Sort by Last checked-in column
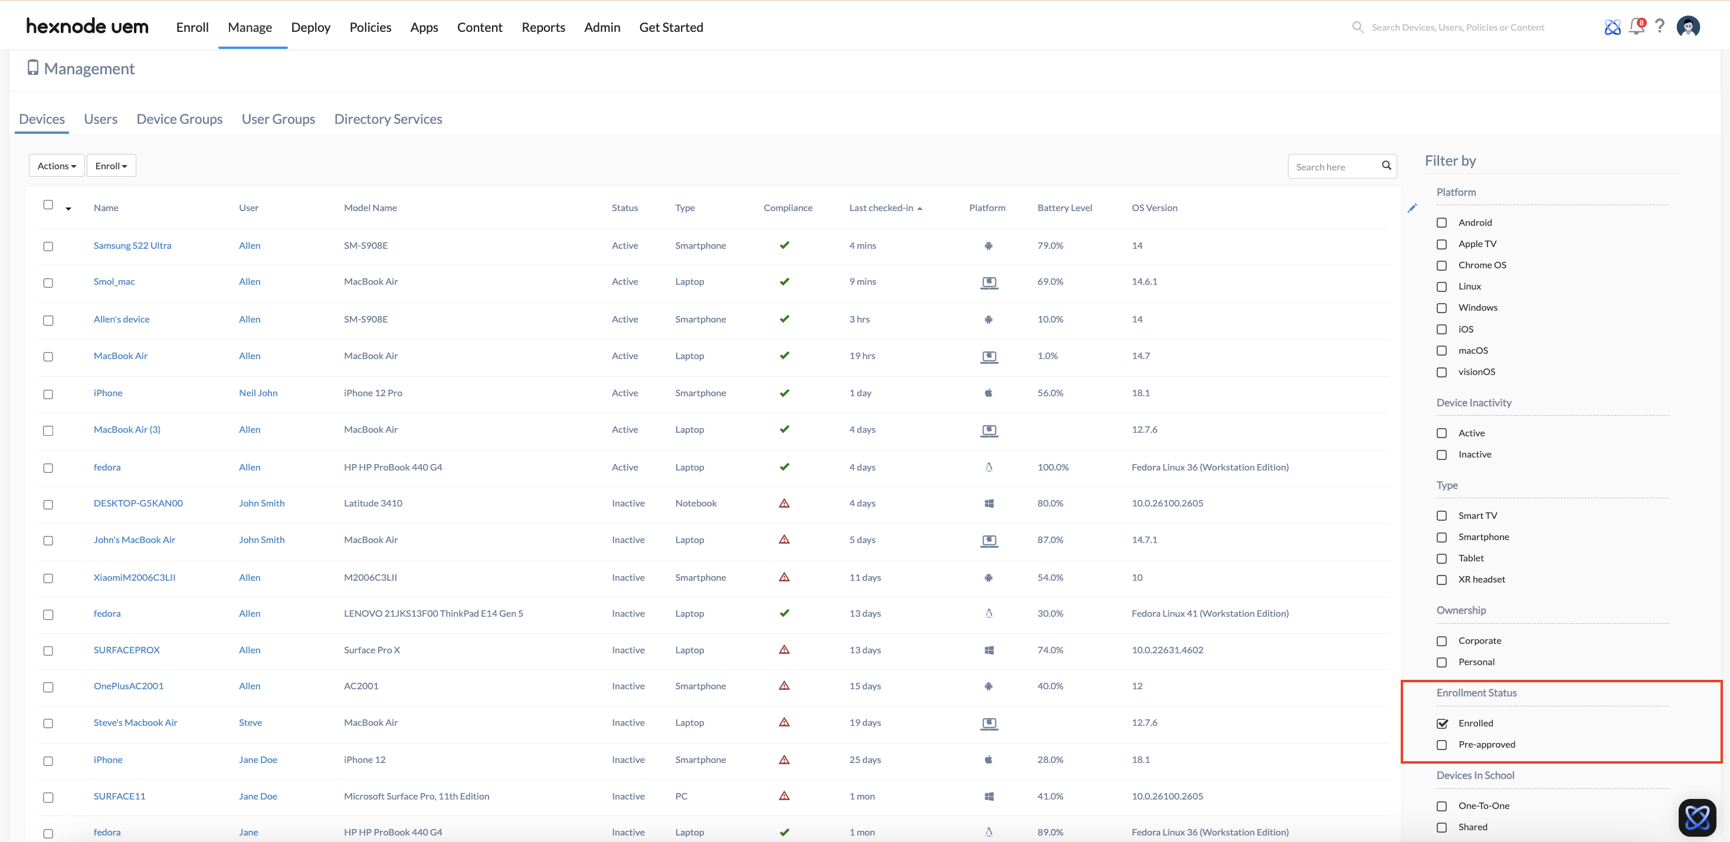This screenshot has width=1730, height=842. [885, 208]
